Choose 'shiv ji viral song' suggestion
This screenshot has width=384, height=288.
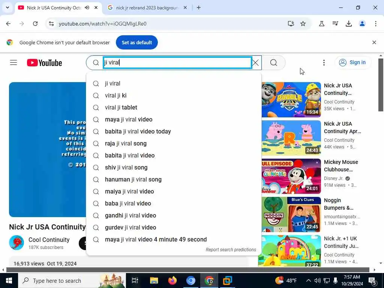pos(174,168)
